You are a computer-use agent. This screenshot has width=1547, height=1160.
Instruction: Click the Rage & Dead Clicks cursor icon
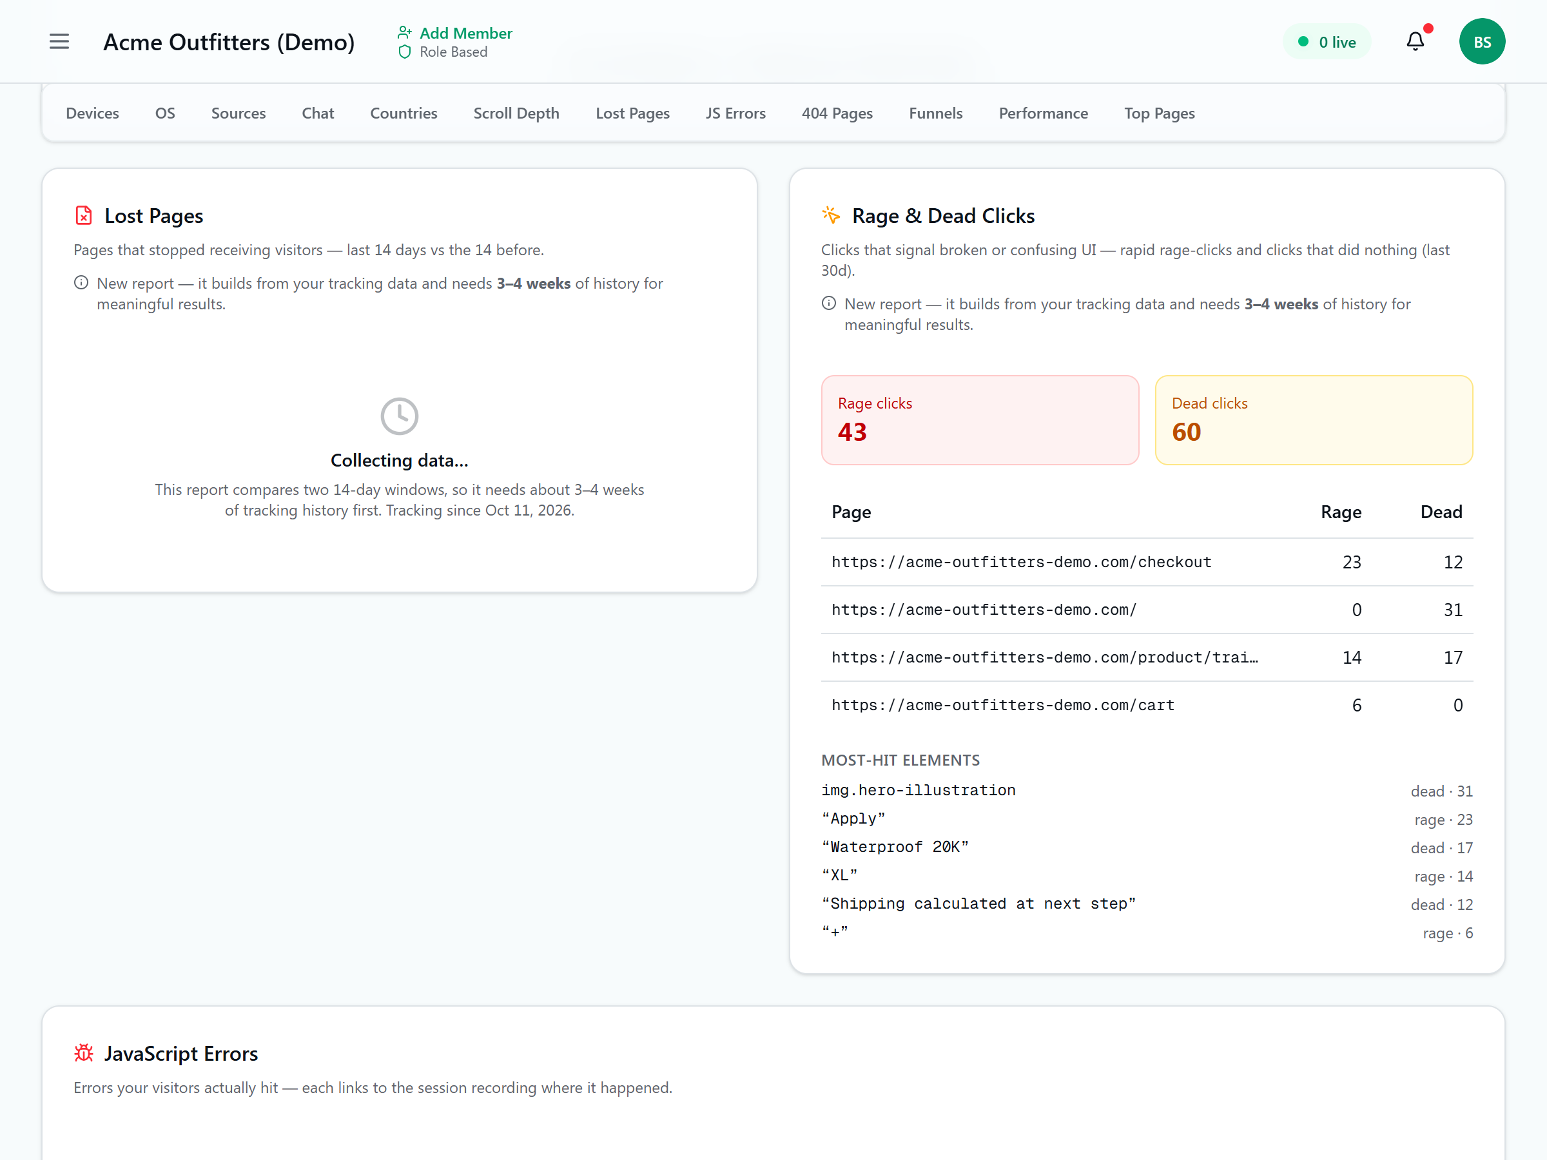click(831, 215)
